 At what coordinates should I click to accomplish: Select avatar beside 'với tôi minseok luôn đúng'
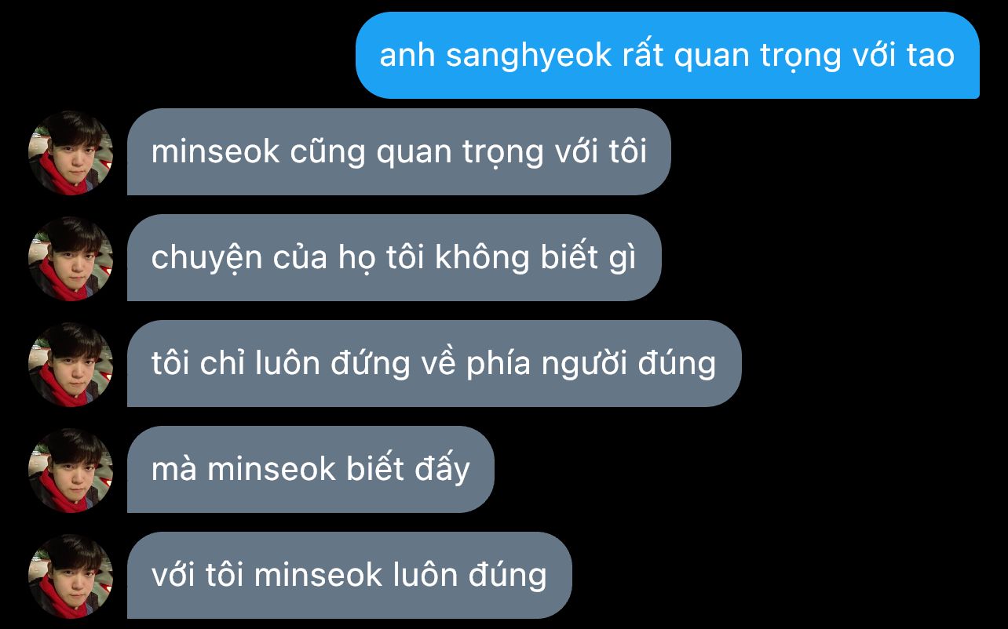click(71, 576)
